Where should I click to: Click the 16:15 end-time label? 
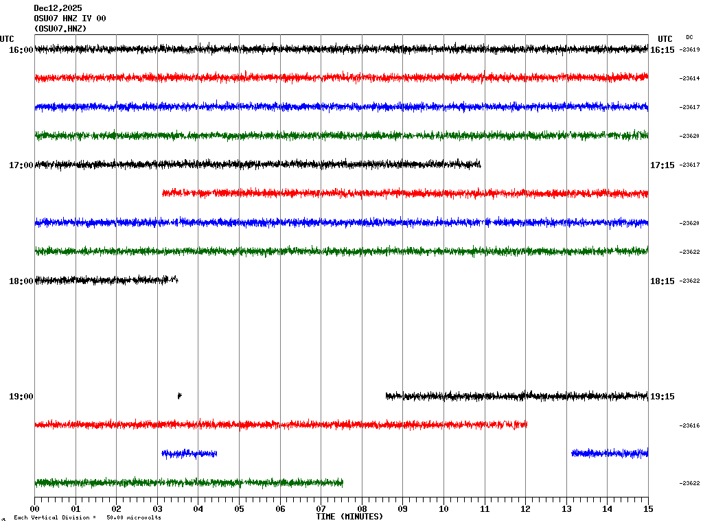pyautogui.click(x=662, y=50)
